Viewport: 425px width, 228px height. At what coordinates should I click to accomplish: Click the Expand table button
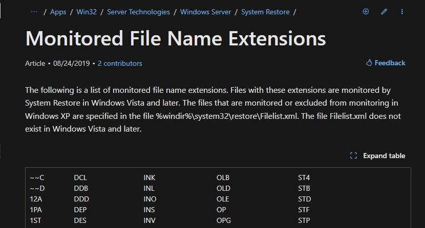point(377,156)
